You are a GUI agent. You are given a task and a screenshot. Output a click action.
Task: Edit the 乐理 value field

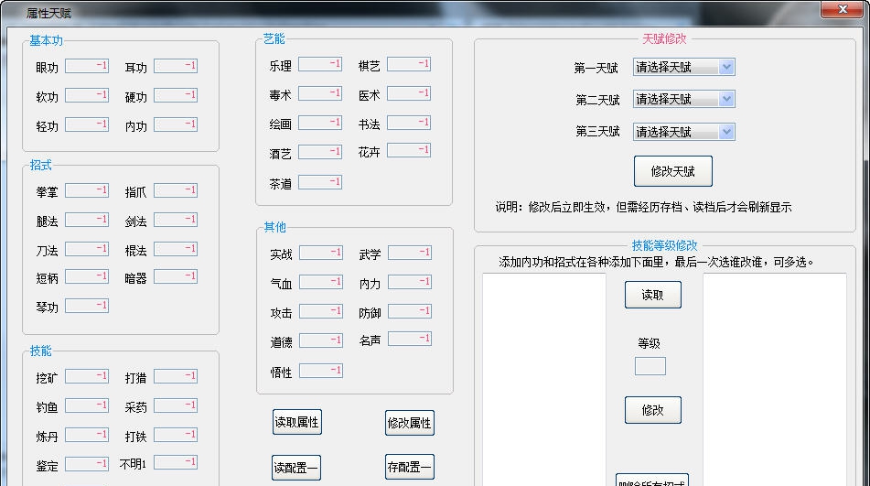pyautogui.click(x=320, y=64)
